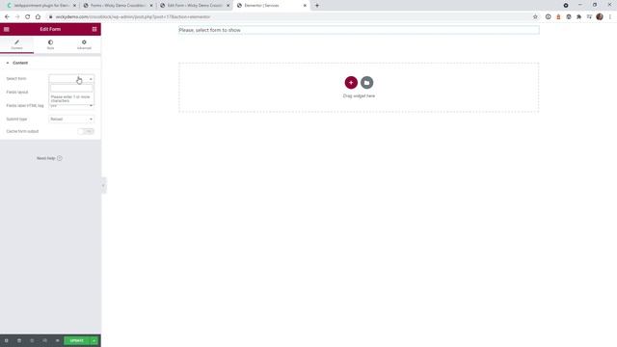Reload the page
Image resolution: width=617 pixels, height=347 pixels.
click(28, 17)
